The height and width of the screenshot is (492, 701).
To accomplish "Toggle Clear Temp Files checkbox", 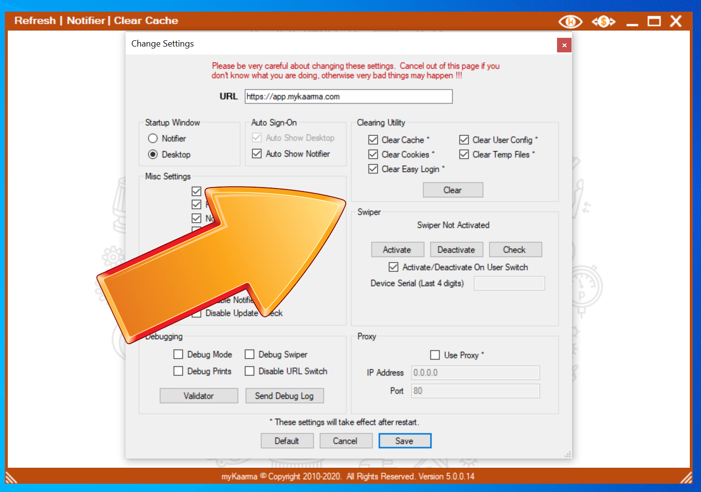I will [464, 155].
